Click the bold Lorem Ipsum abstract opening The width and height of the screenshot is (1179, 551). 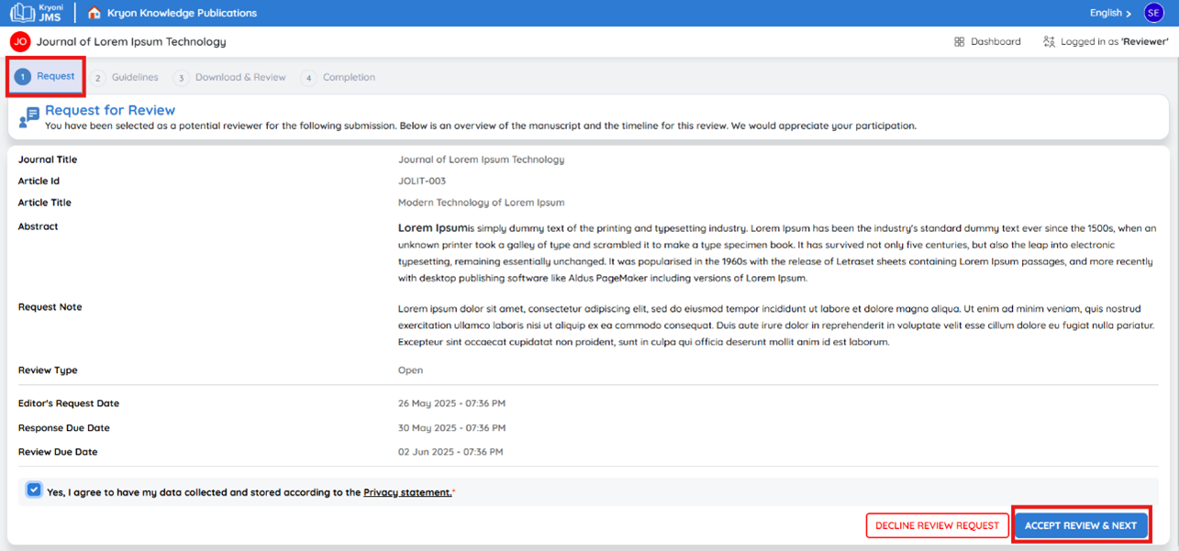click(x=433, y=227)
